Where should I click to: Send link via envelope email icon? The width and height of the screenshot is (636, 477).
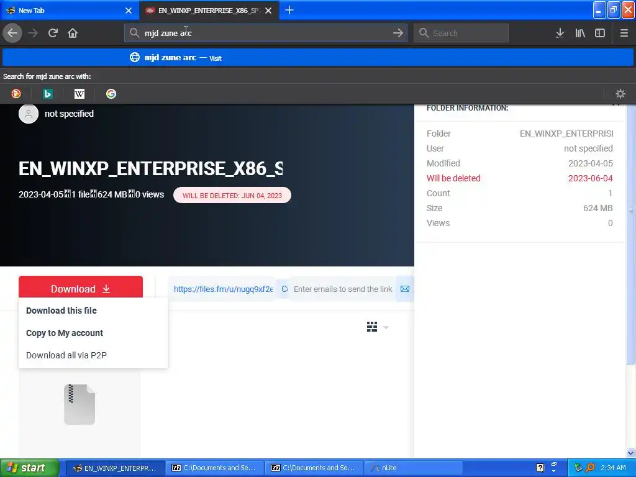pos(405,289)
